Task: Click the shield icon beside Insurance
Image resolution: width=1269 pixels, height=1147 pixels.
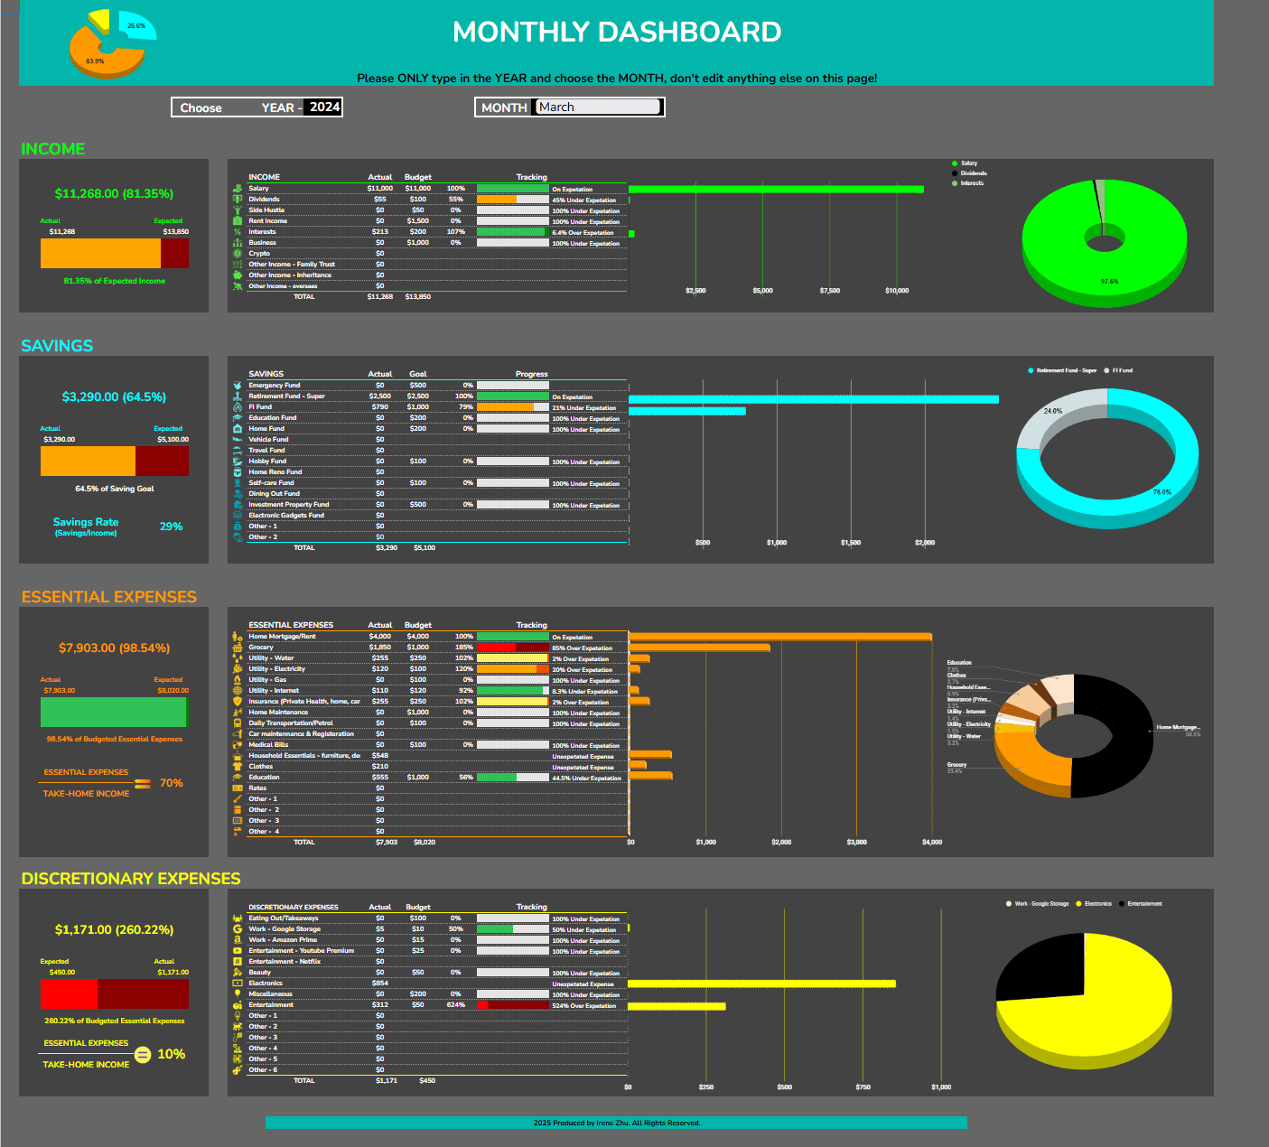Action: point(238,702)
